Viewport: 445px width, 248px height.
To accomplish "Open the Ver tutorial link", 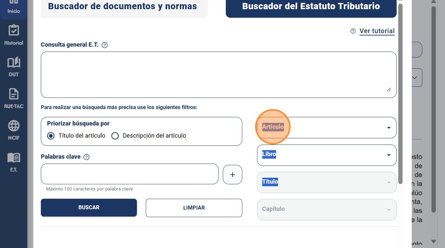I will tap(377, 31).
